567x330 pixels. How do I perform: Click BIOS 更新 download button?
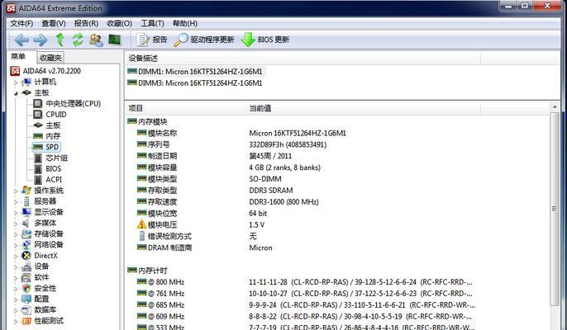pos(265,40)
